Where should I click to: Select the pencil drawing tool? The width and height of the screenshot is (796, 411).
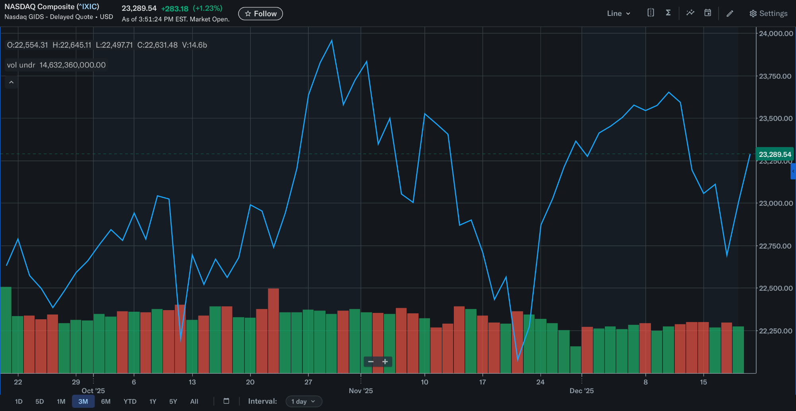point(730,14)
